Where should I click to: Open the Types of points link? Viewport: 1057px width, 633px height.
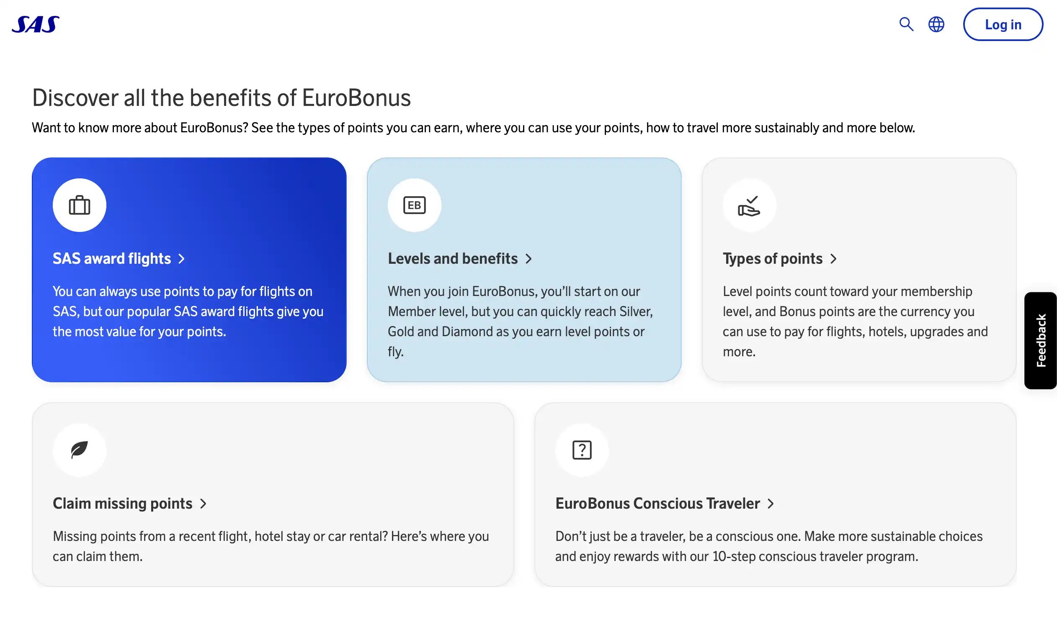(773, 258)
